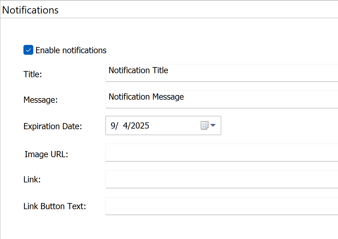
Task: Select the year 2025 in the date
Action: (140, 125)
